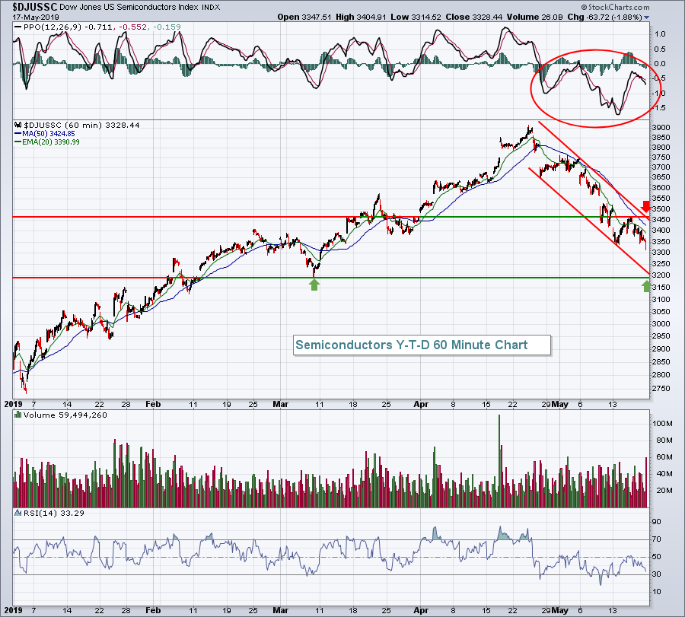Click the volume bars icon in Volume legend
Viewport: 685px width, 617px height.
coord(18,415)
